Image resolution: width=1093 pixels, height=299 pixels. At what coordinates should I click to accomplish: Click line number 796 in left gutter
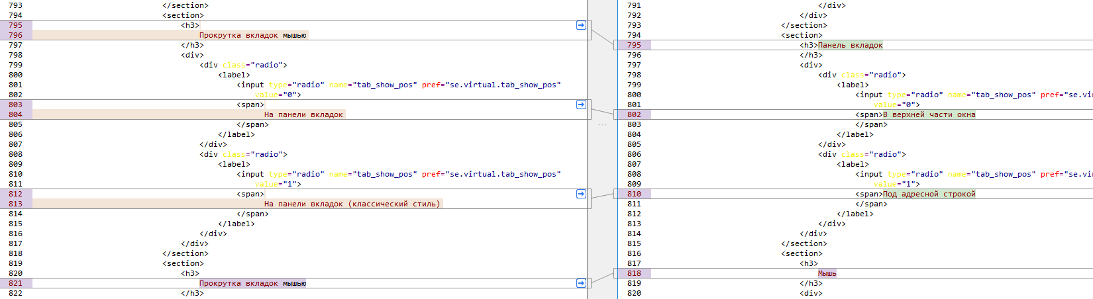point(16,35)
